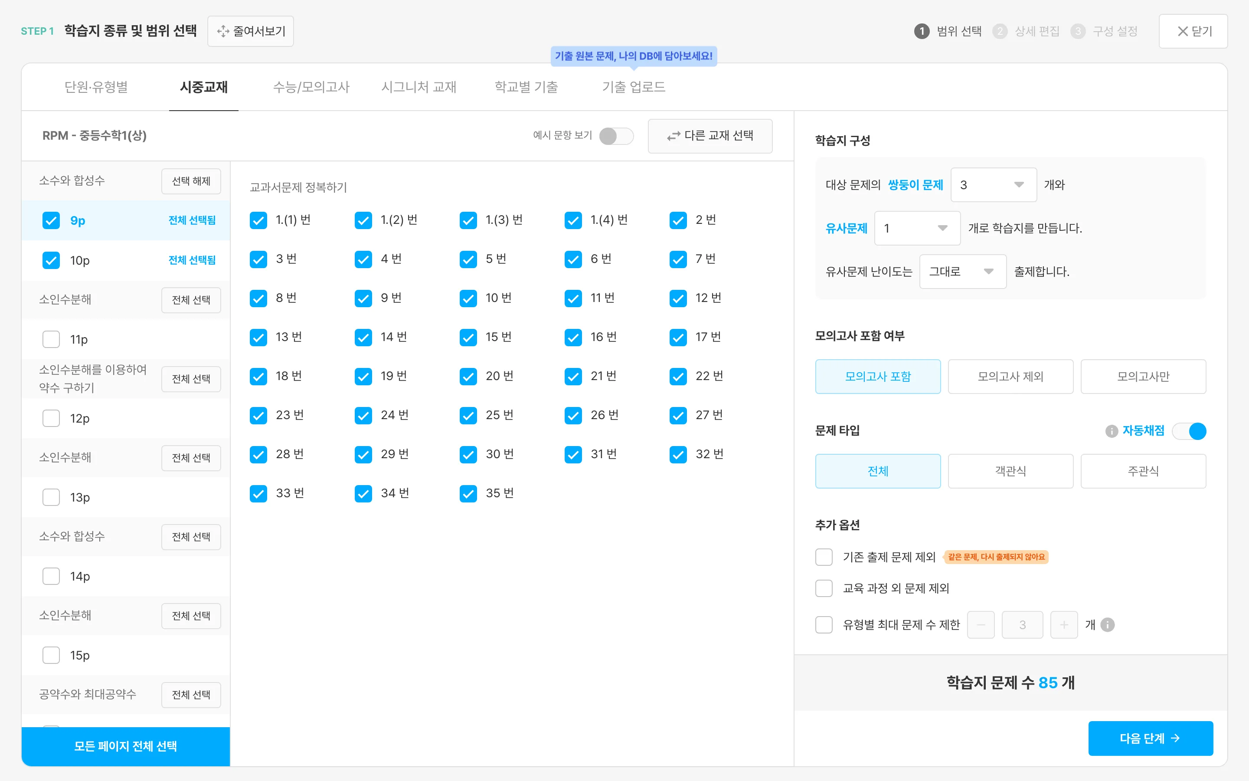Open the 쌍둥이 문제 count dropdown
The width and height of the screenshot is (1249, 781).
(x=994, y=185)
